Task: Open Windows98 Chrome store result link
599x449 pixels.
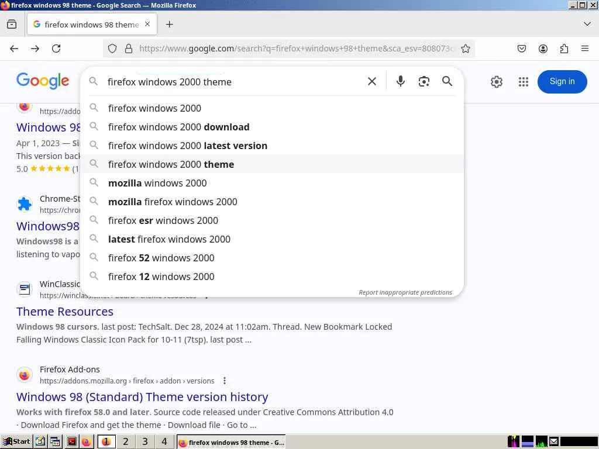Action: pyautogui.click(x=48, y=226)
